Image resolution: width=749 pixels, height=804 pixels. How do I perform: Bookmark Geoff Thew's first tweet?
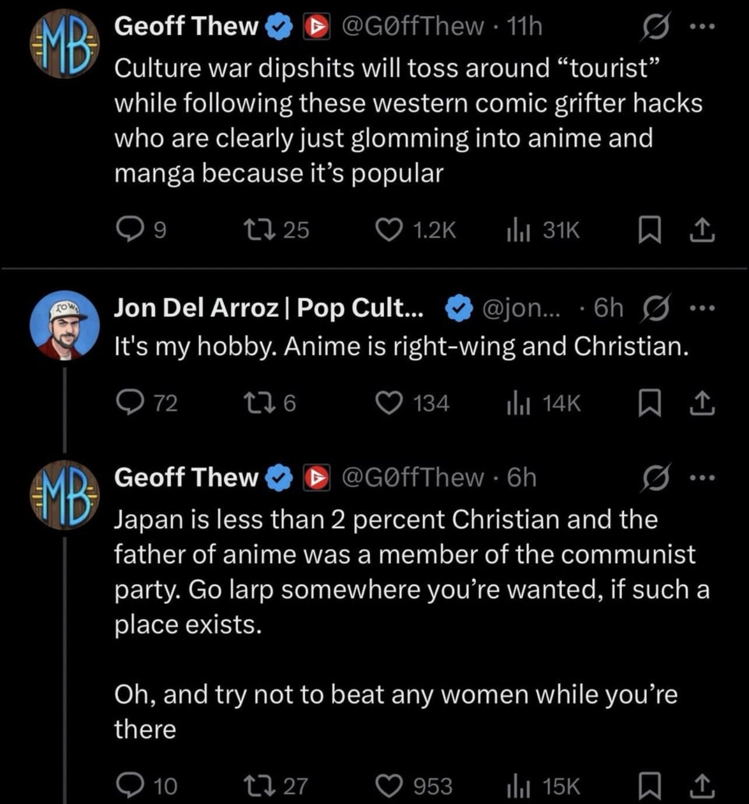(x=649, y=229)
